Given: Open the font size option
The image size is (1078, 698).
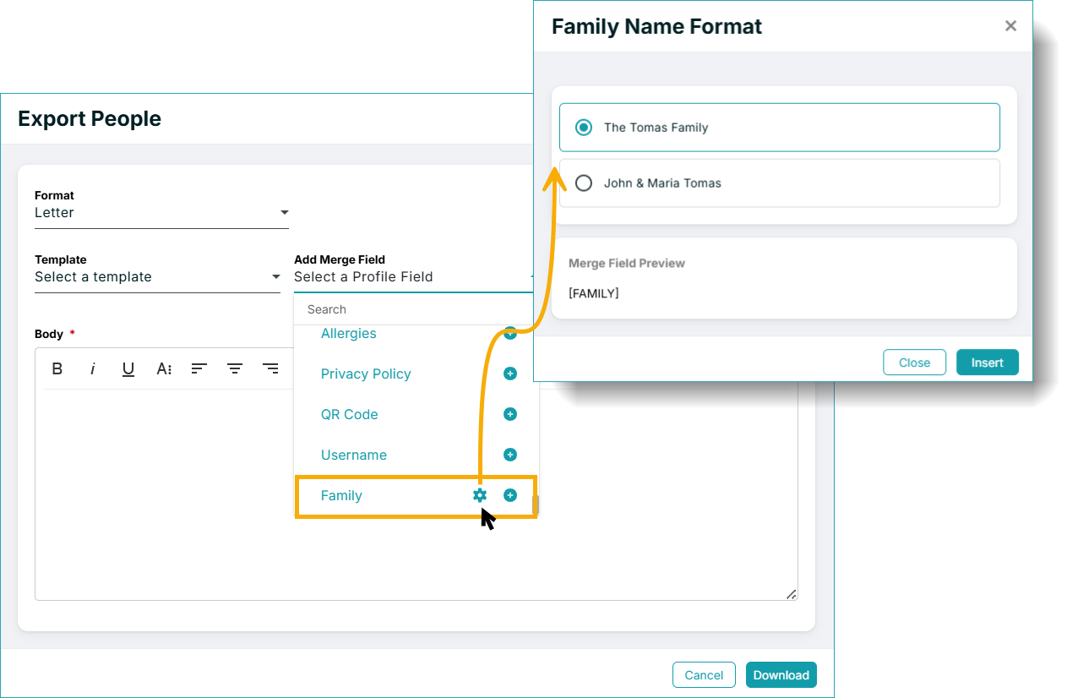Looking at the screenshot, I should [164, 368].
